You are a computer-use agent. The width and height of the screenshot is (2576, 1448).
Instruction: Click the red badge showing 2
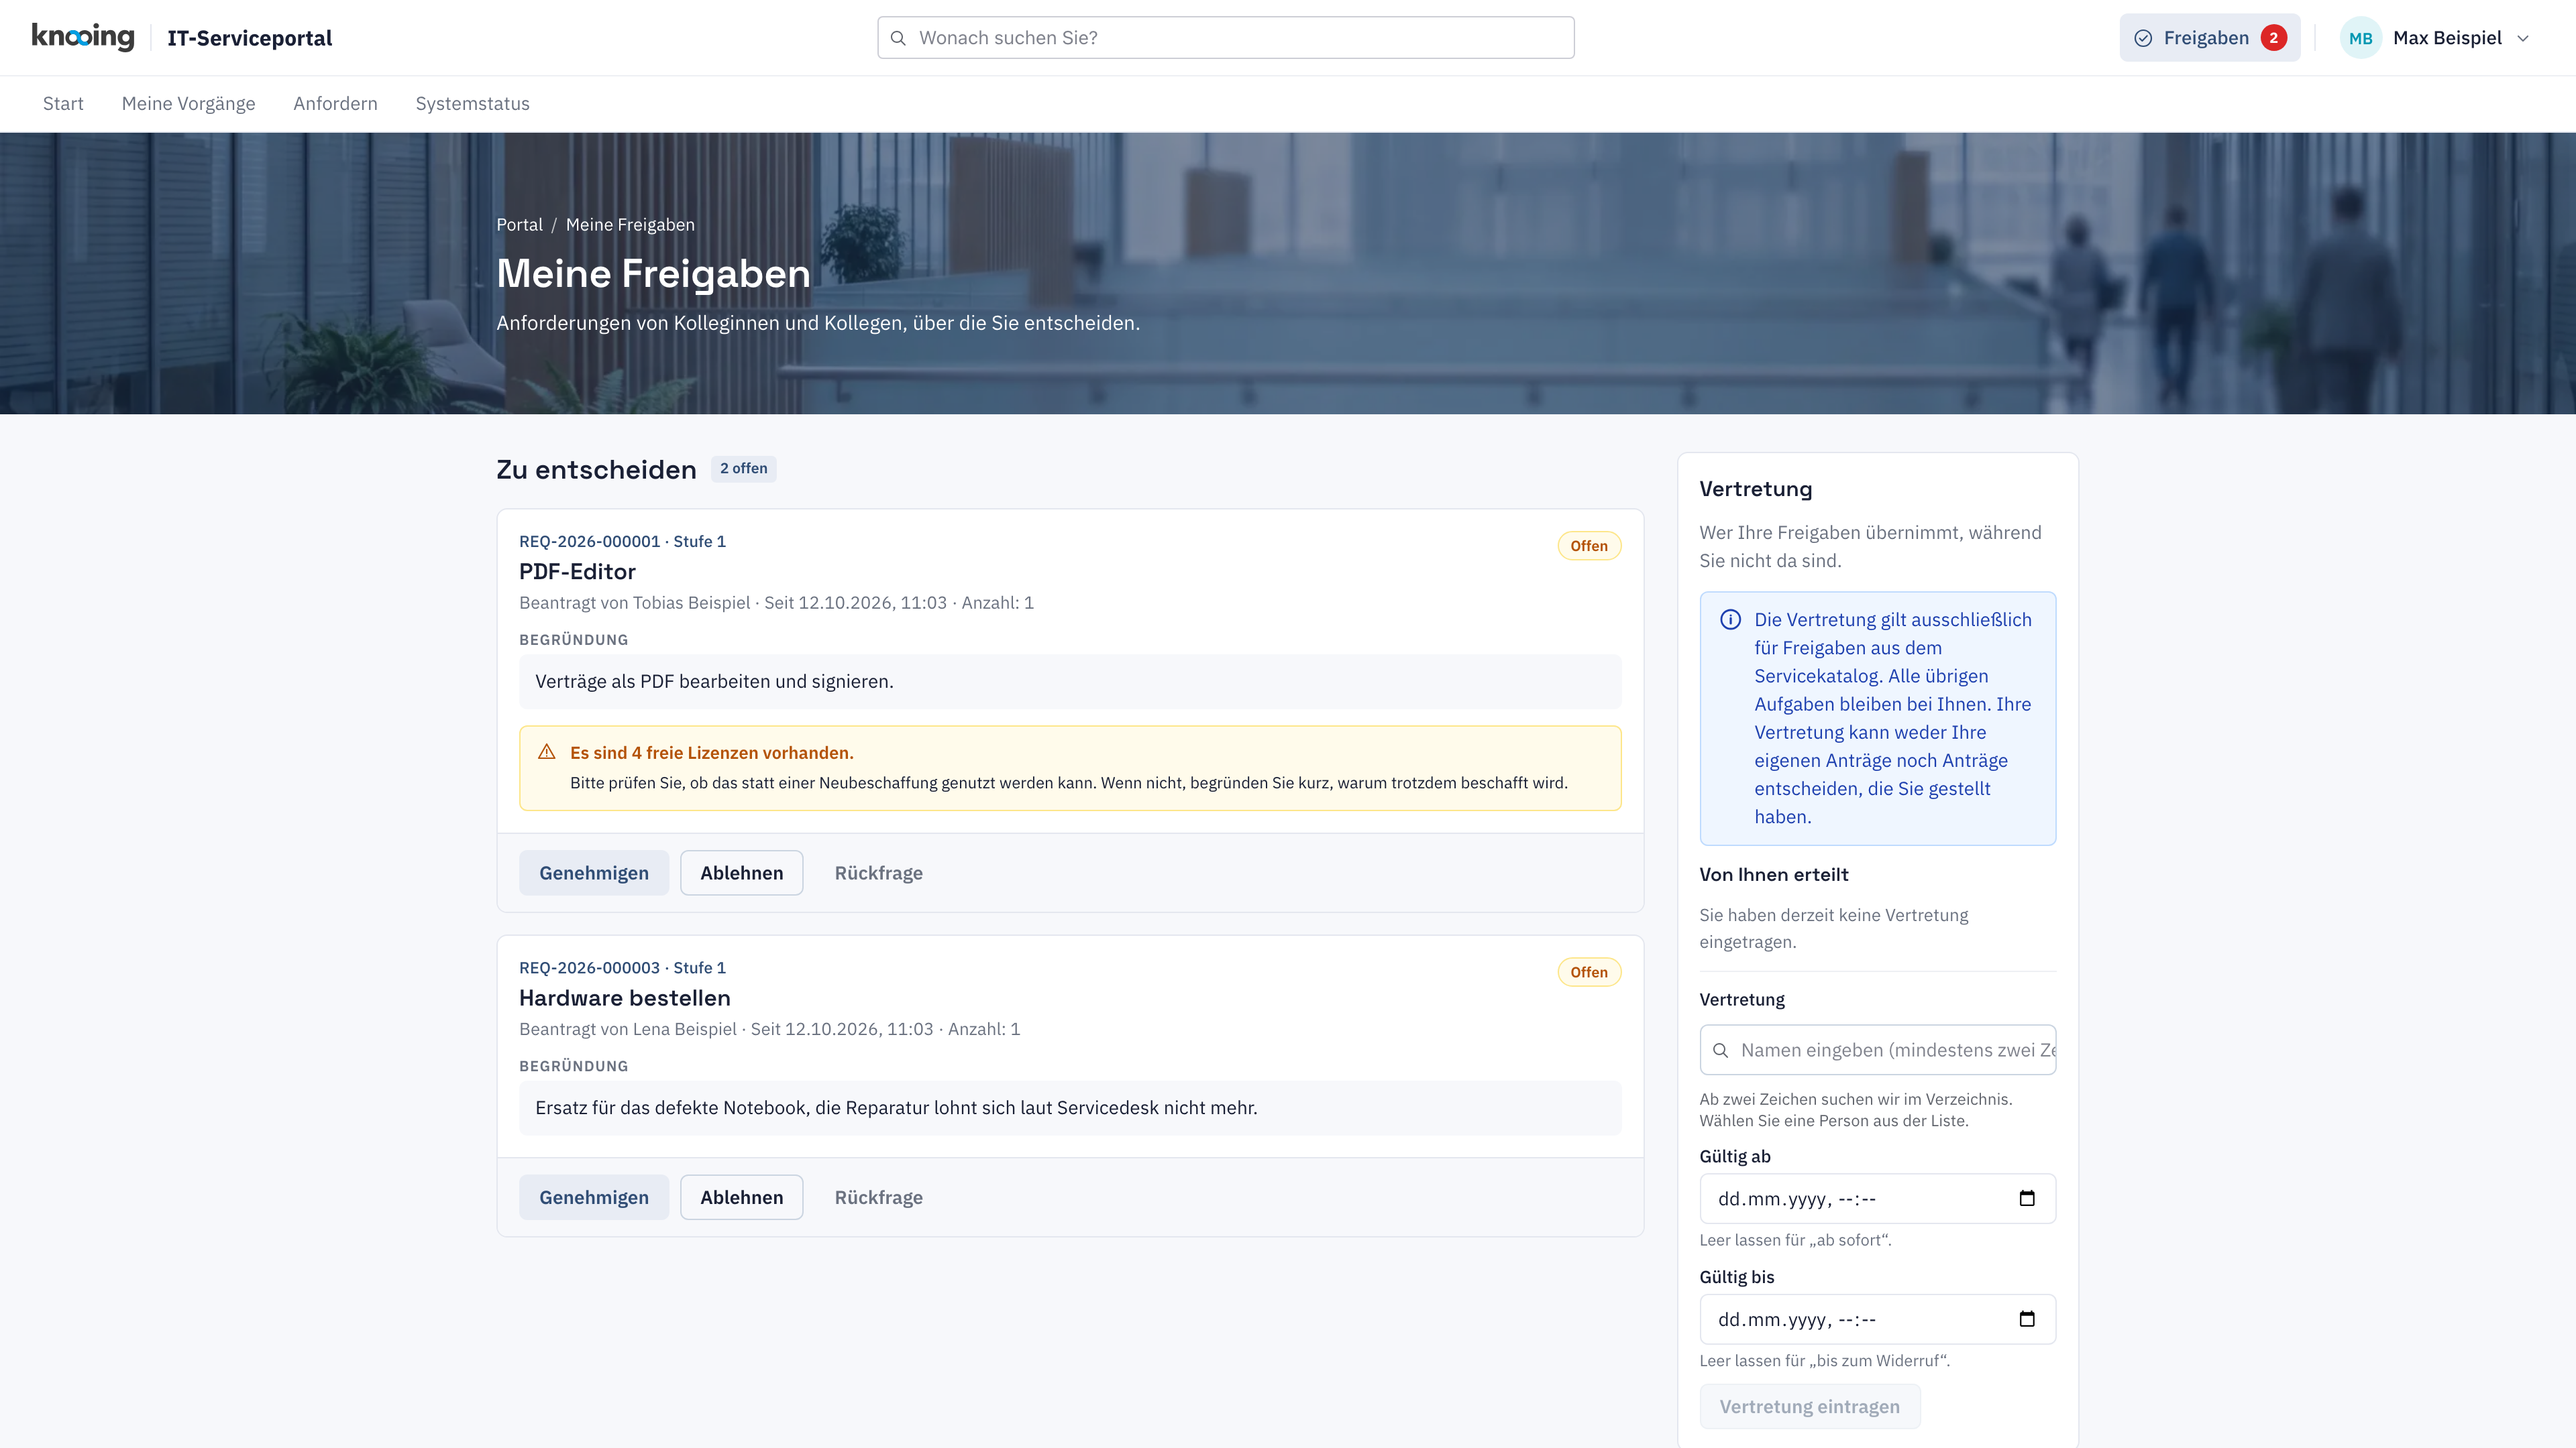(x=2274, y=38)
